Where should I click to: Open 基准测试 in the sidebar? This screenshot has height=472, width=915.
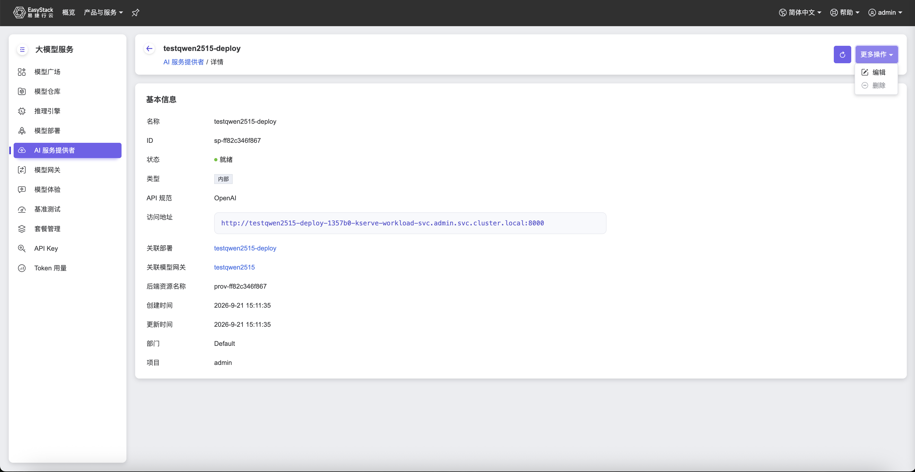[68, 209]
